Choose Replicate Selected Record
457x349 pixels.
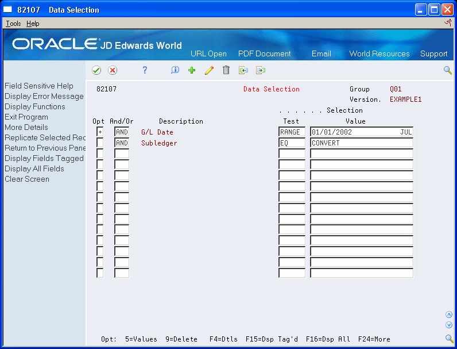click(45, 137)
